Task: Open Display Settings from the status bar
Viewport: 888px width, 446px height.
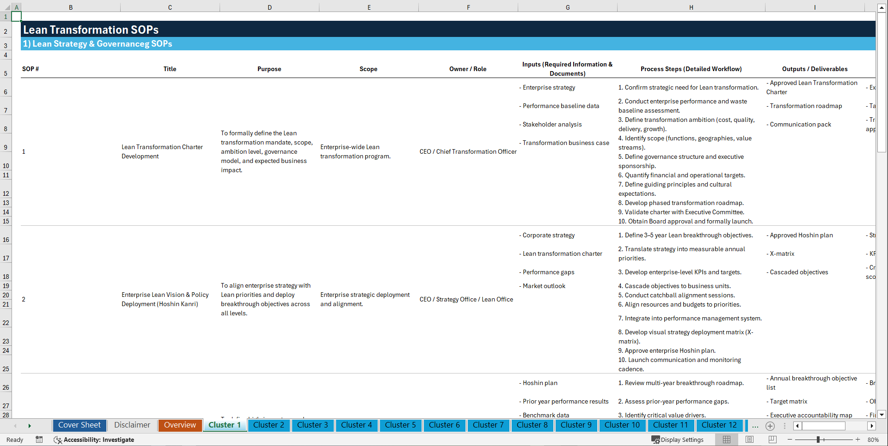Action: [678, 440]
